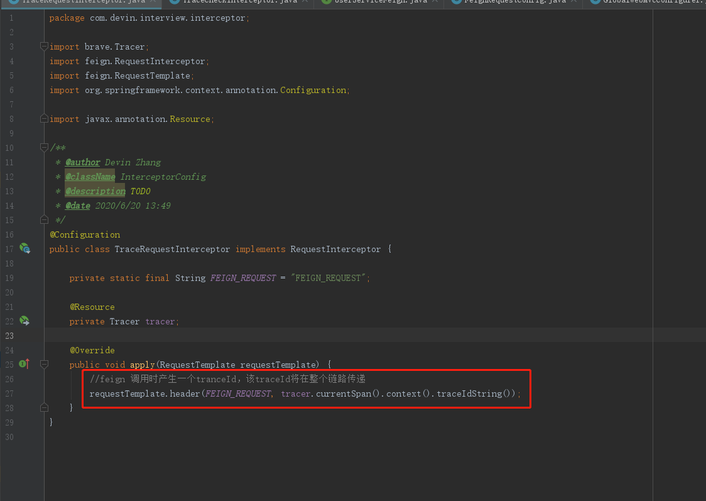The width and height of the screenshot is (706, 501).
Task: Click the Spring bean gutter icon on line 17
Action: coord(24,248)
